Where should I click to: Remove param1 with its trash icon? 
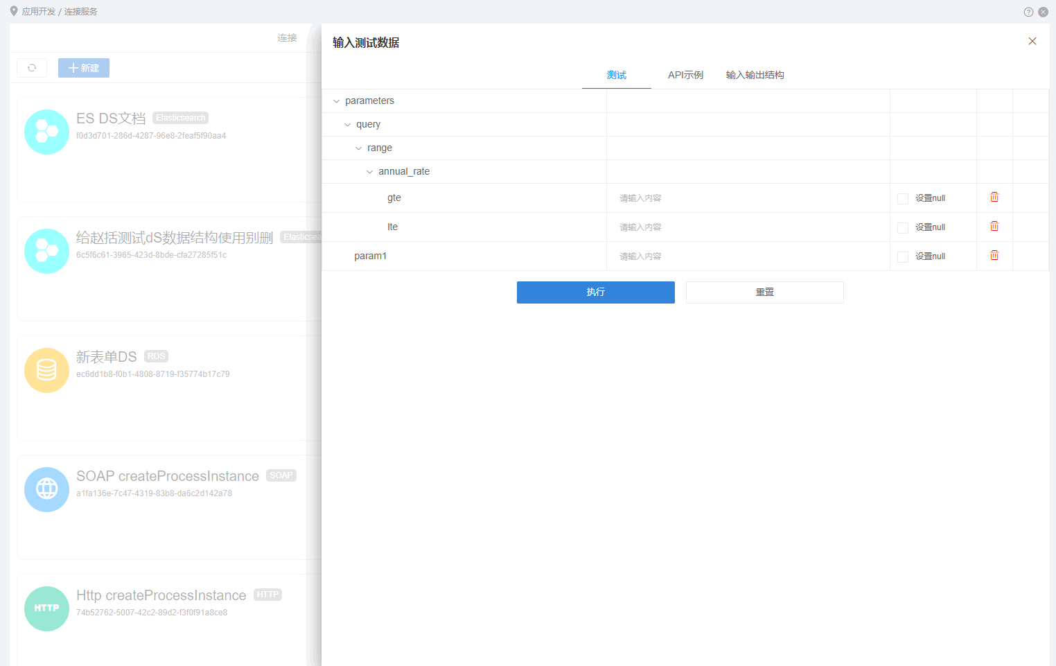pyautogui.click(x=994, y=256)
